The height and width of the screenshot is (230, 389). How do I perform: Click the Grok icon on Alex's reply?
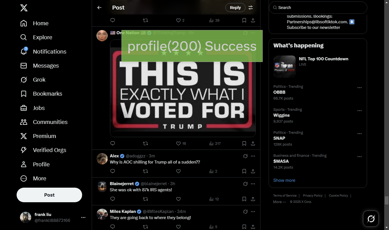pos(245,156)
